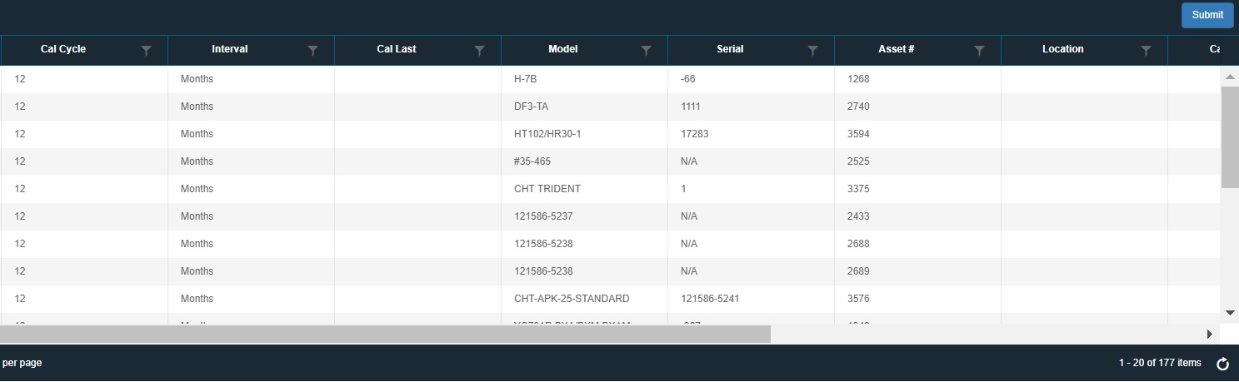Open the Cal Last column filter

click(480, 50)
